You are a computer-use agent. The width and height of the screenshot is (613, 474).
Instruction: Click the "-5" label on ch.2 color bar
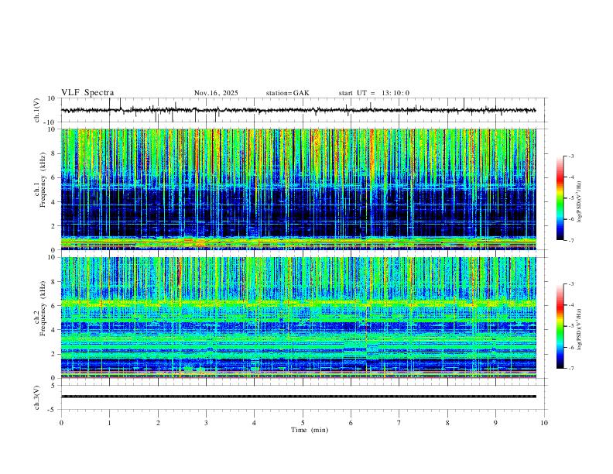571,326
